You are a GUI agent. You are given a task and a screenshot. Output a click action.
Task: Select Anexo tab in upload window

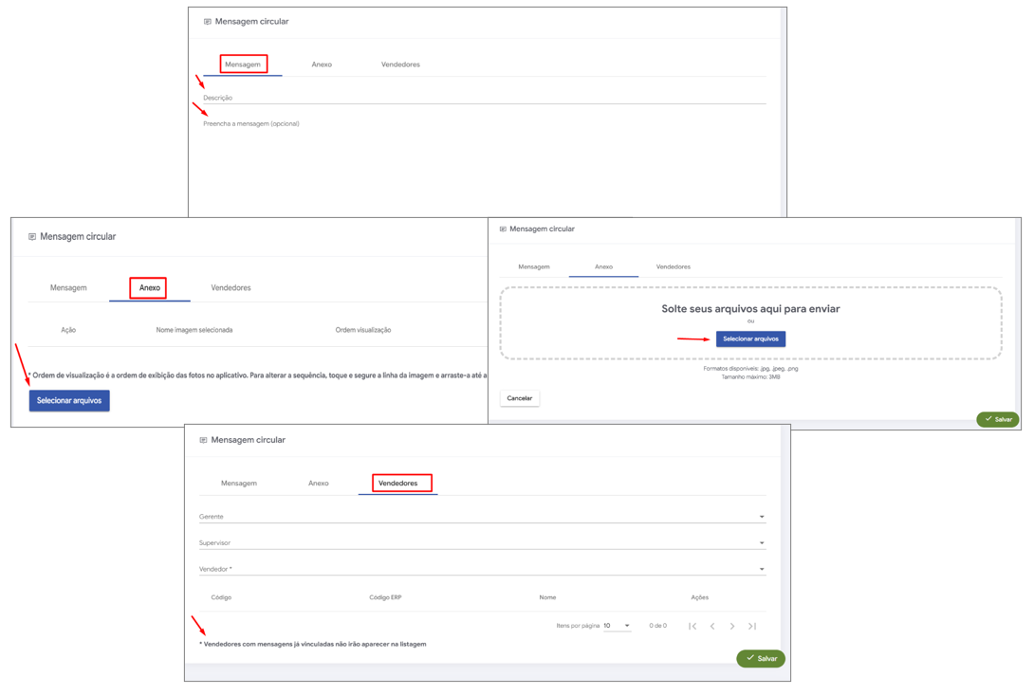point(604,267)
